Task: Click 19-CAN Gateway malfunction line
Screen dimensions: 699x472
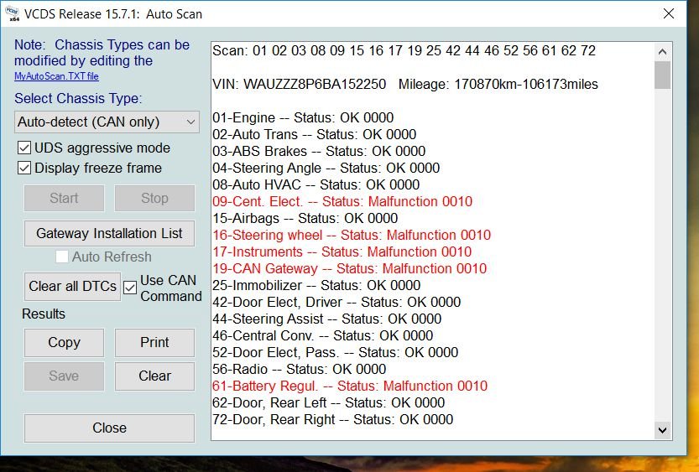Action: click(x=349, y=268)
